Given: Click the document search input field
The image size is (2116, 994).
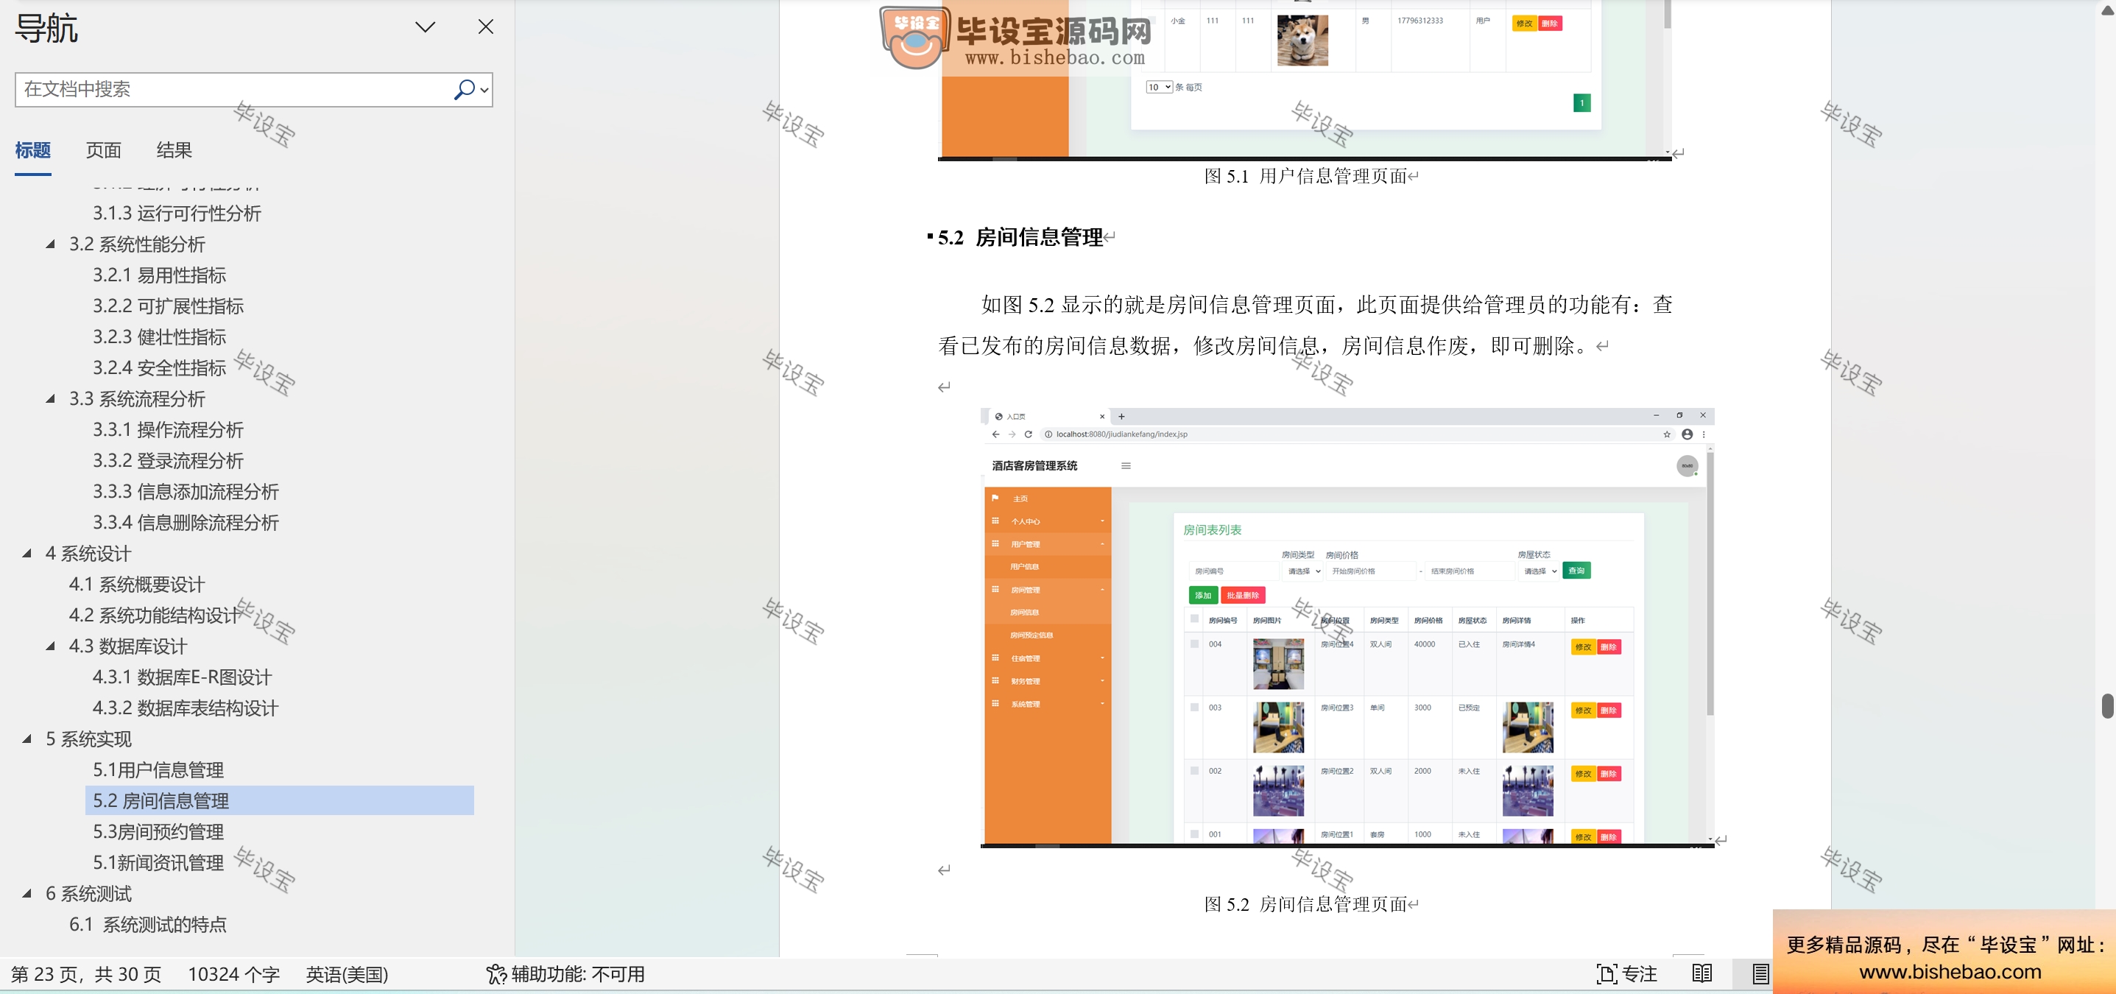Looking at the screenshot, I should point(233,90).
